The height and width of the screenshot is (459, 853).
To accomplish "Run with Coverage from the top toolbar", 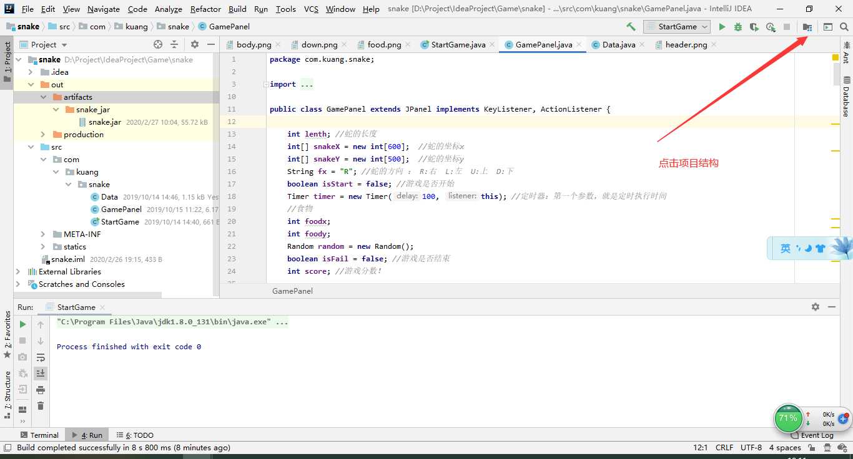I will (754, 27).
